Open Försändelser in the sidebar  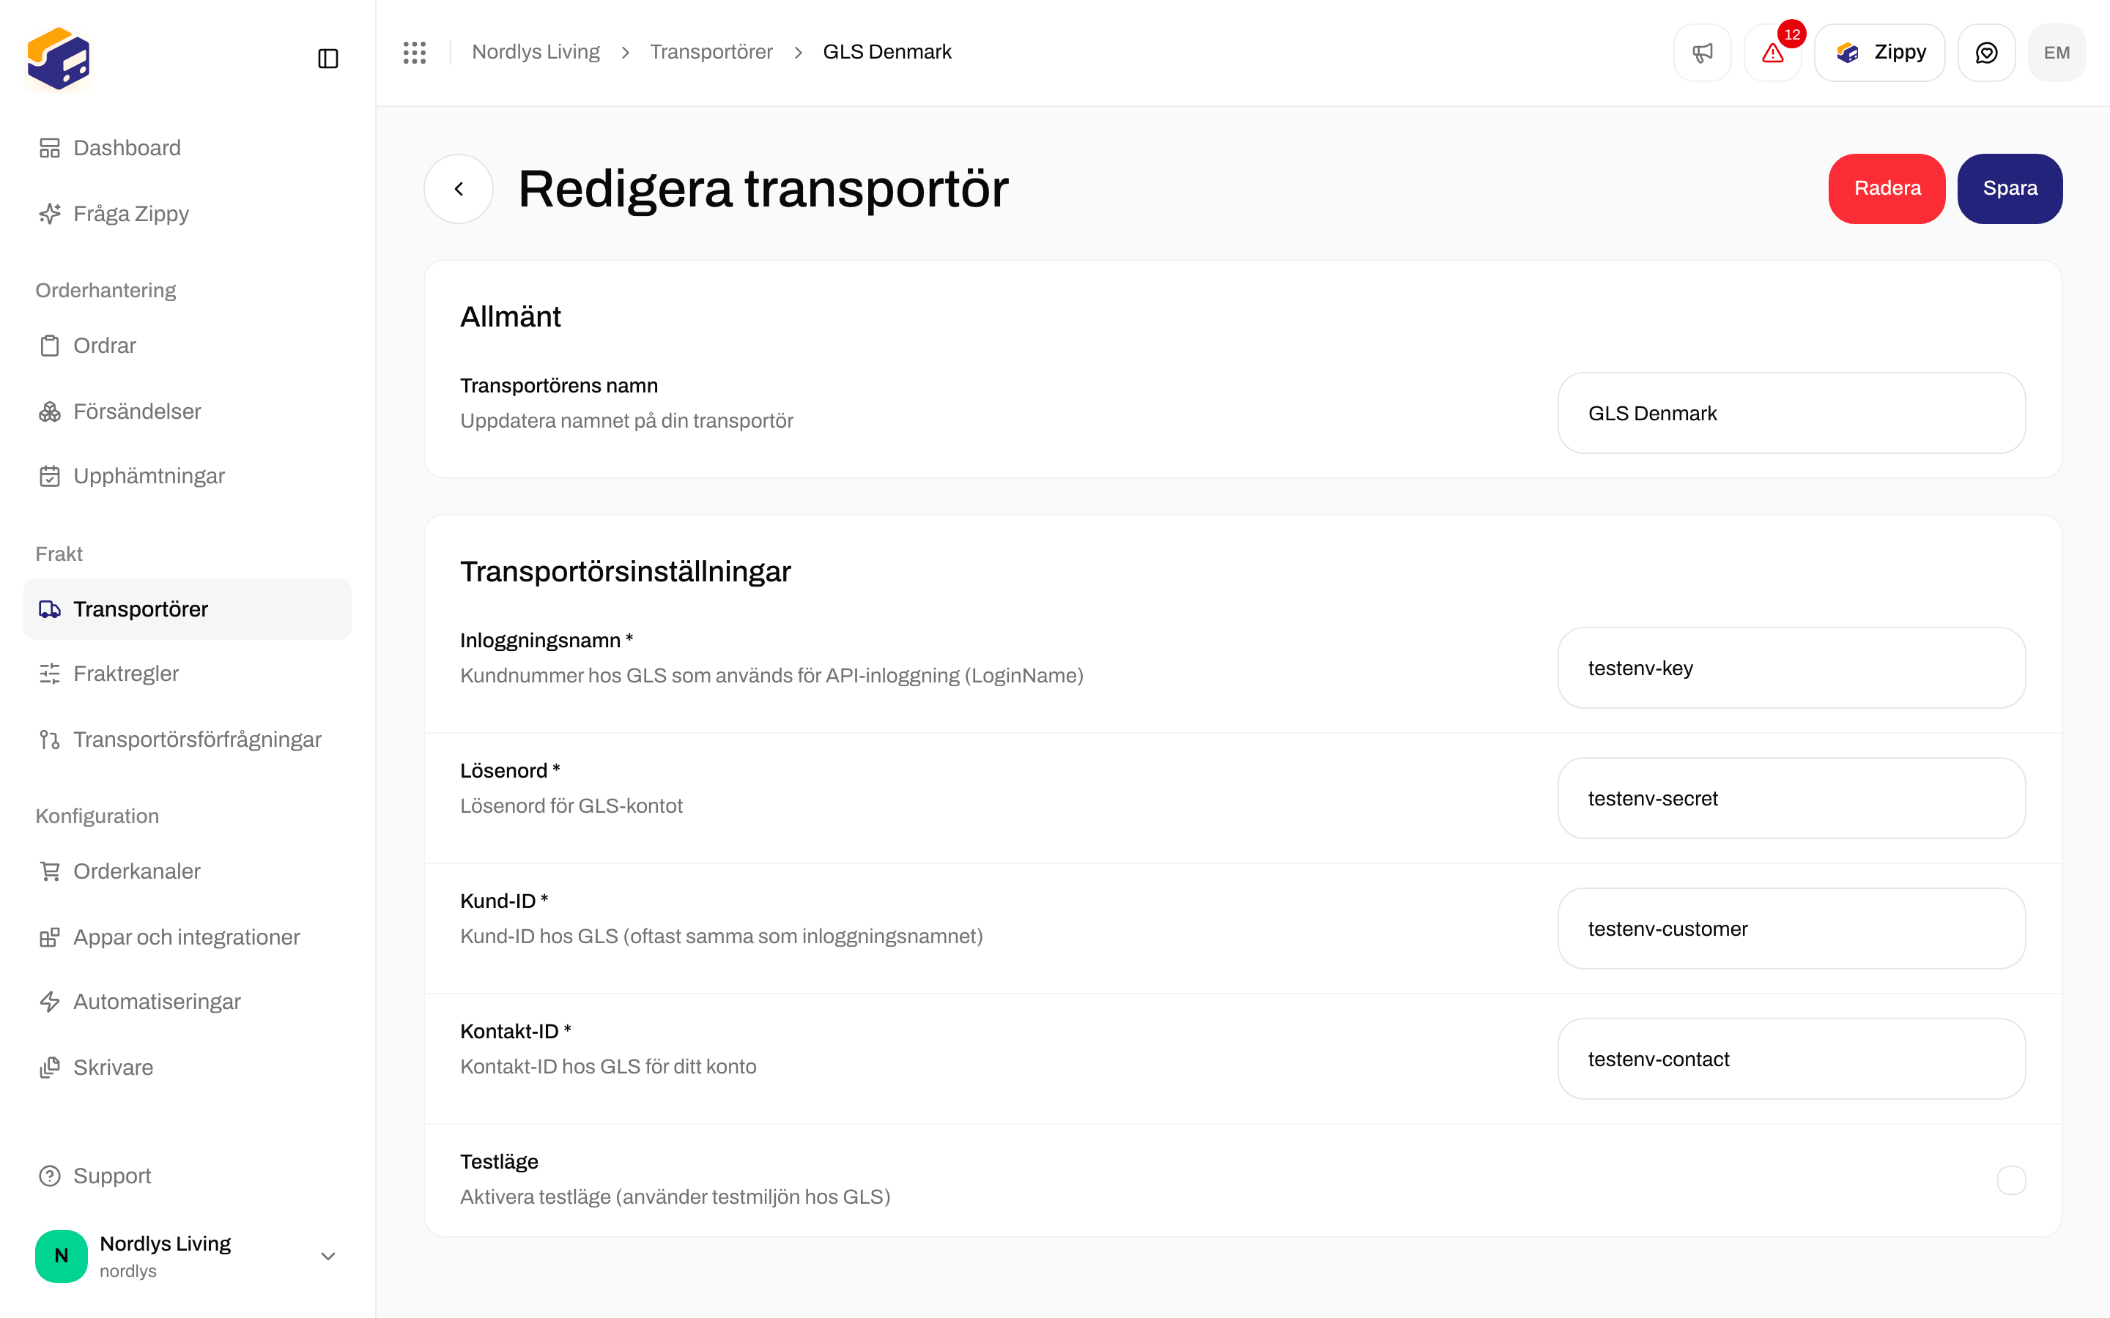(187, 412)
